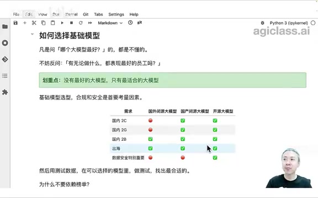Click the kernel status circle indicator
Screen dimensions: 318x198
coord(313,23)
